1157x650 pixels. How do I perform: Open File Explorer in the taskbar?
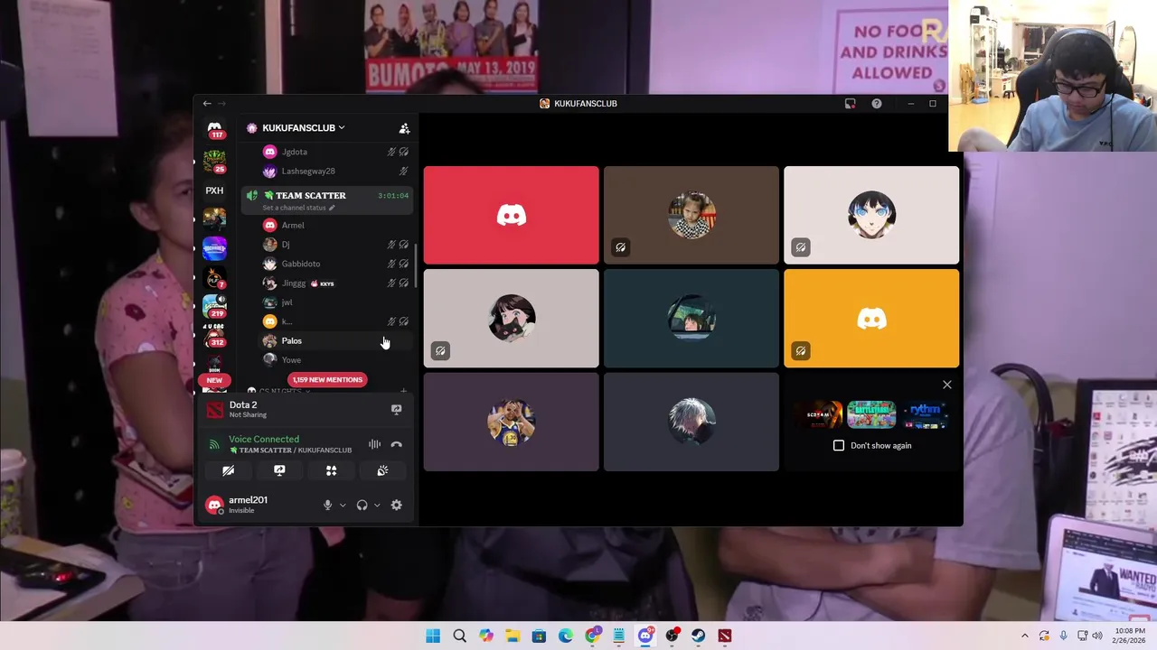tap(513, 636)
